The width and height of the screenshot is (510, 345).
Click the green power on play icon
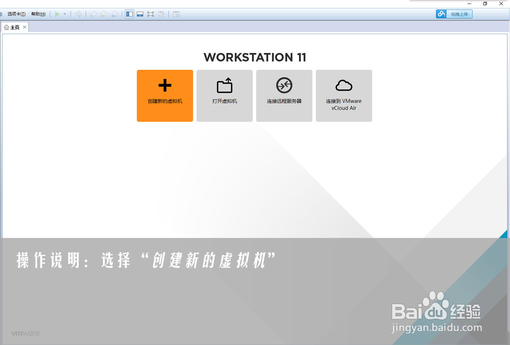coord(57,14)
